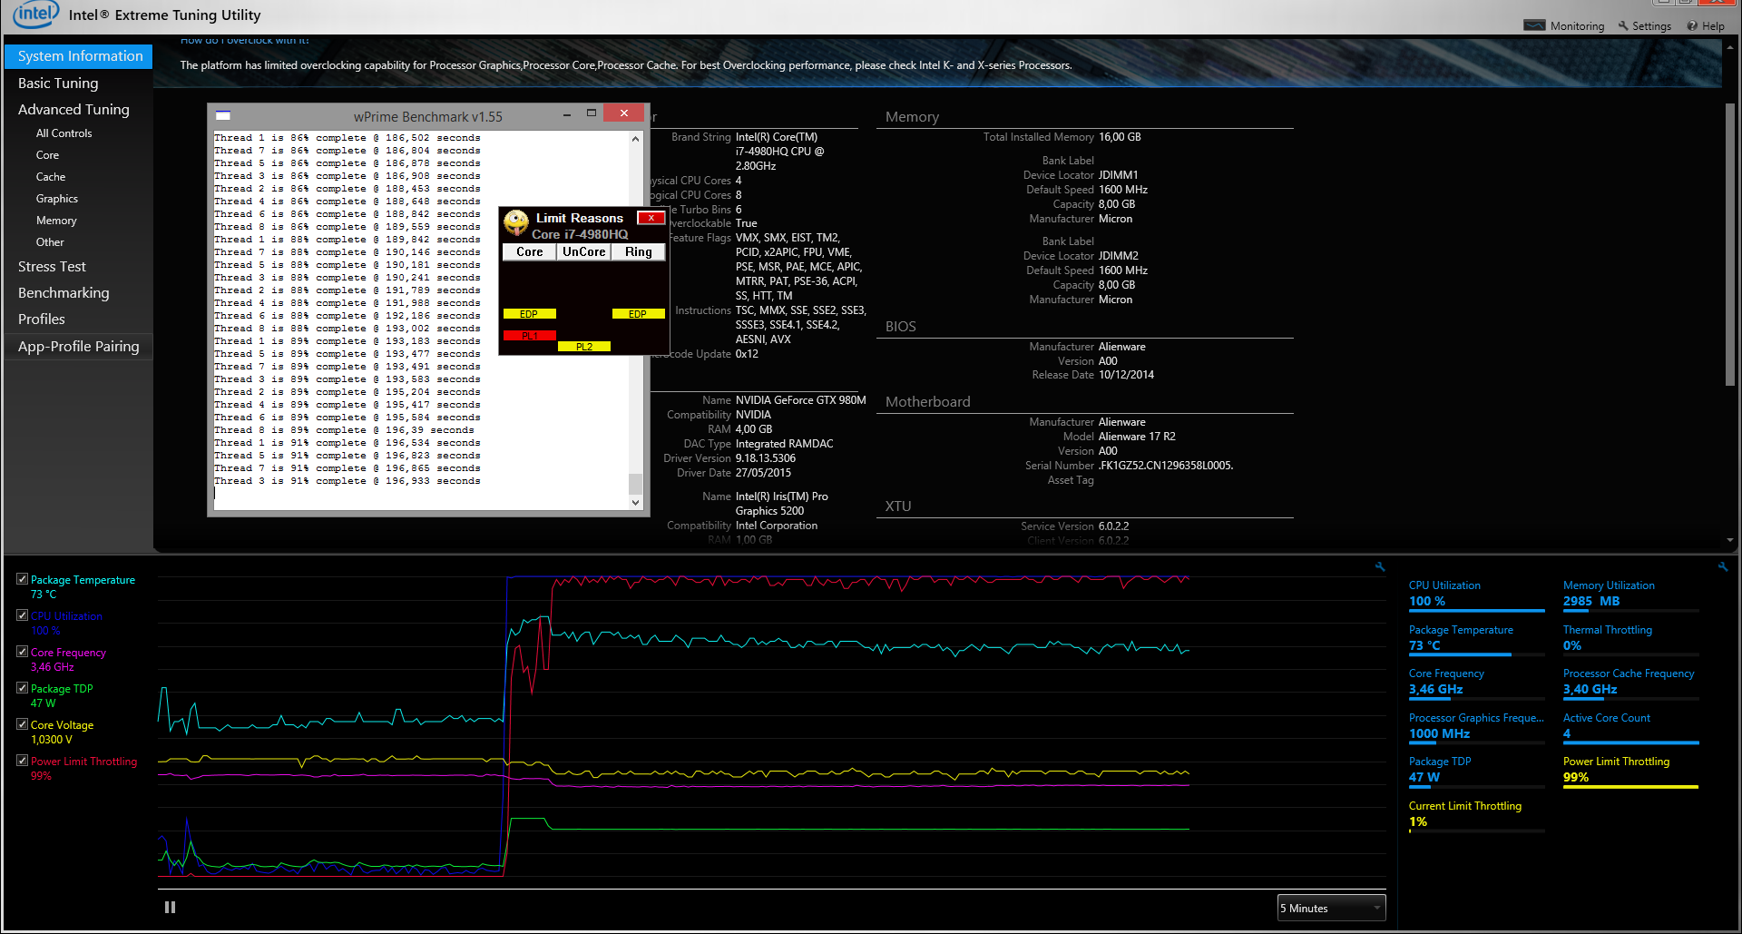Click main panel vertical scrollbar
Screen dimensions: 1742x934
(x=1729, y=245)
